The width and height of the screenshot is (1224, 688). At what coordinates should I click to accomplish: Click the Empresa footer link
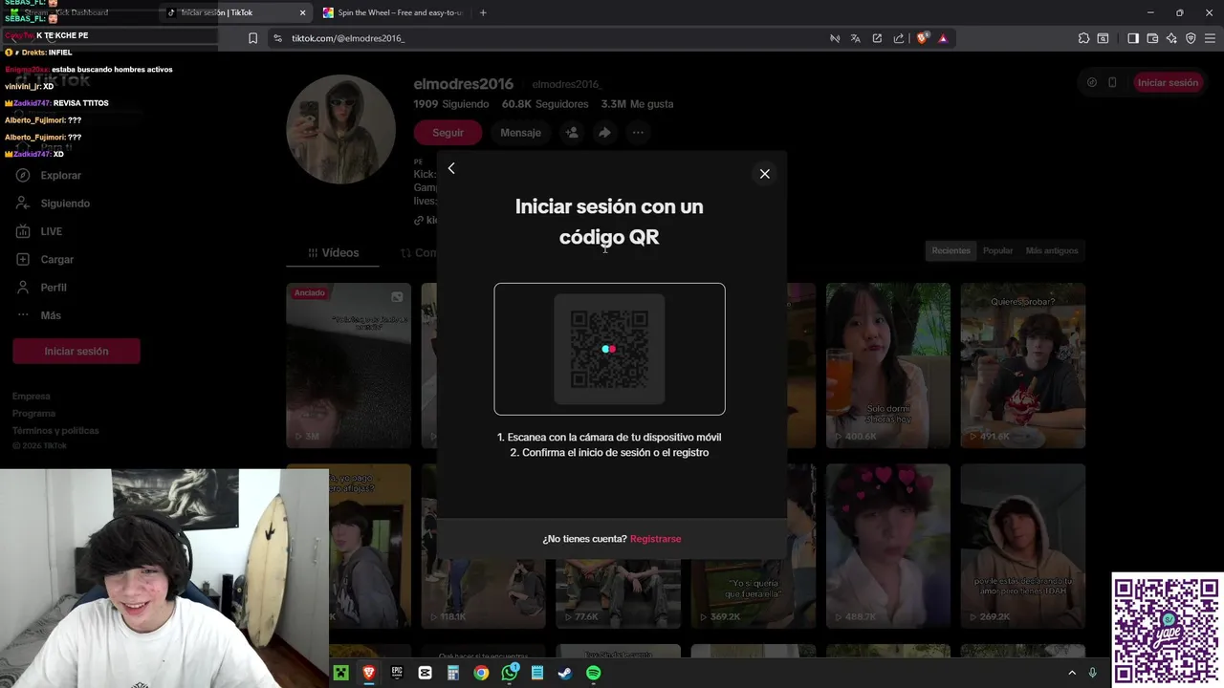click(32, 397)
